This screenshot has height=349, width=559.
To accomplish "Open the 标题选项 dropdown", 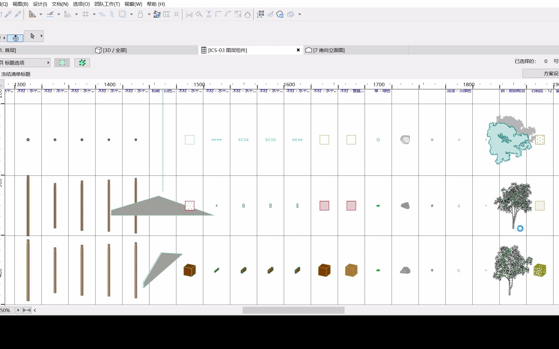I will pos(25,63).
